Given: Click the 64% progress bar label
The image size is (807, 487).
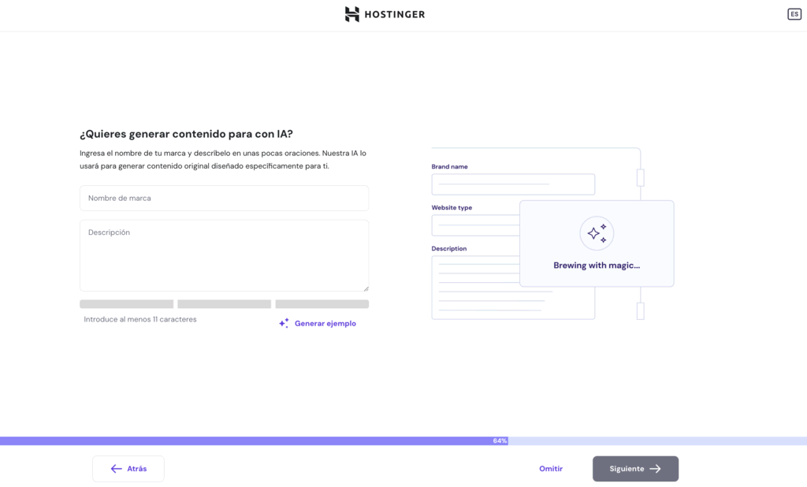Looking at the screenshot, I should [x=500, y=441].
